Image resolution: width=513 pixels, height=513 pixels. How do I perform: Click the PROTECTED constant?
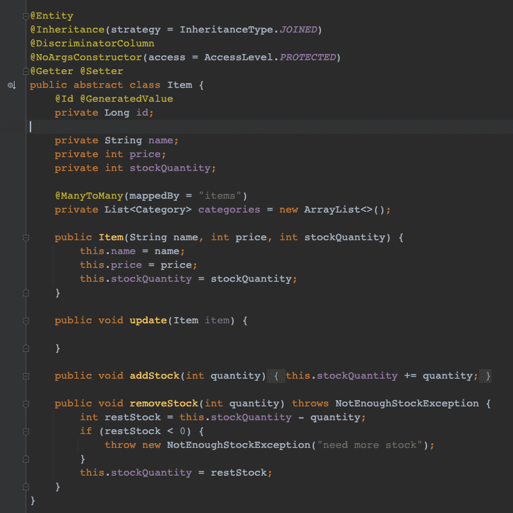[x=308, y=57]
